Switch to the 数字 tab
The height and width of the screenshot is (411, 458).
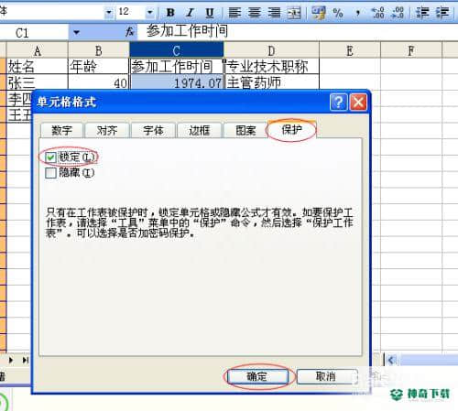[61, 130]
